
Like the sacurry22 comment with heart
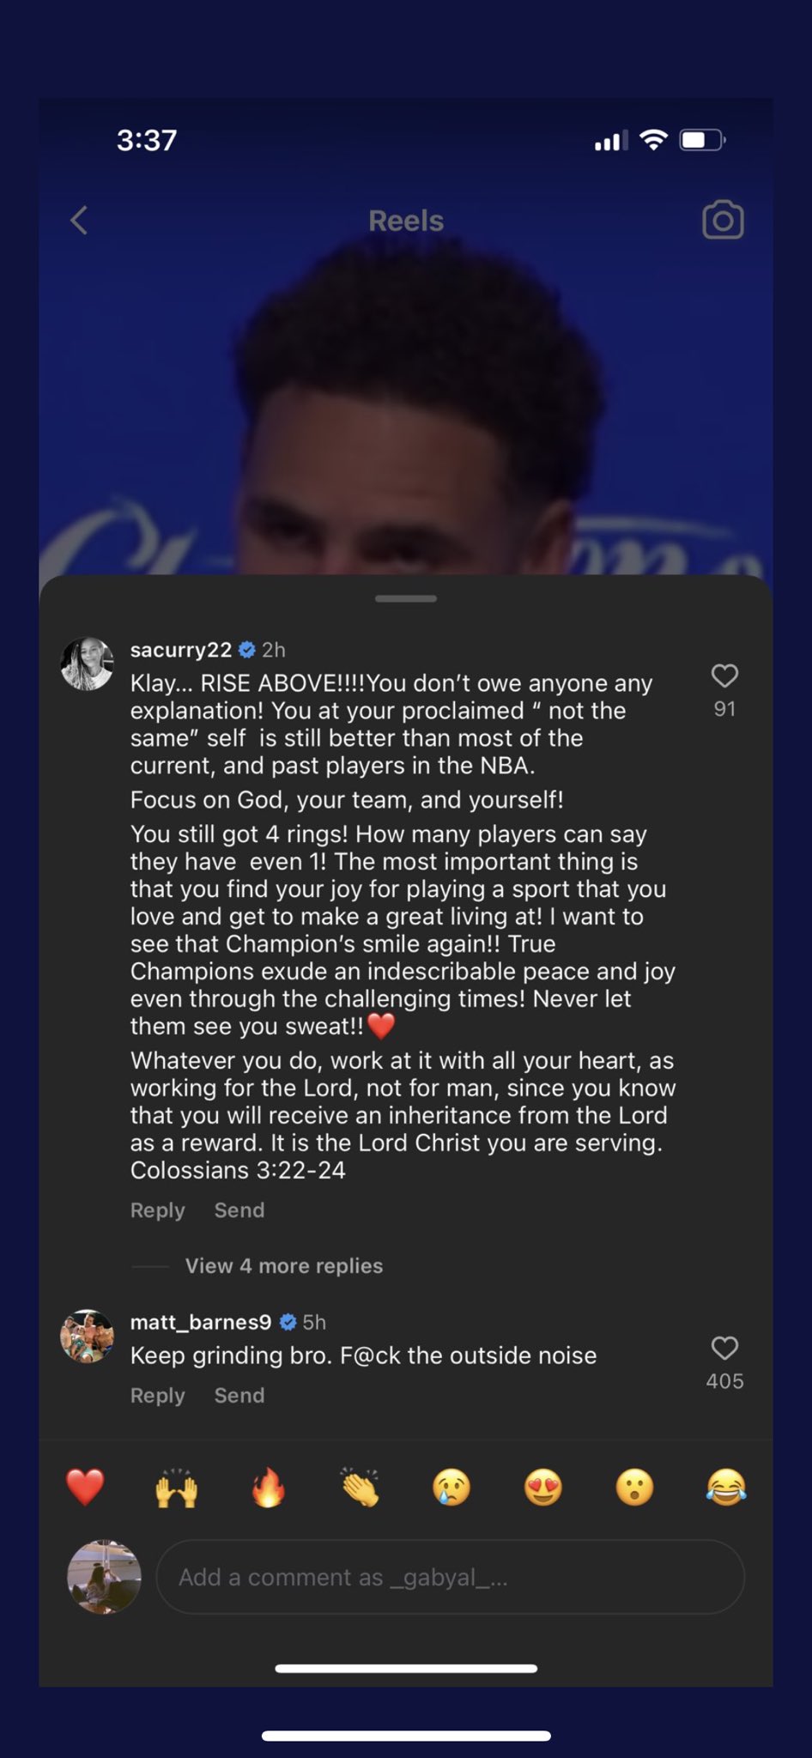(724, 676)
